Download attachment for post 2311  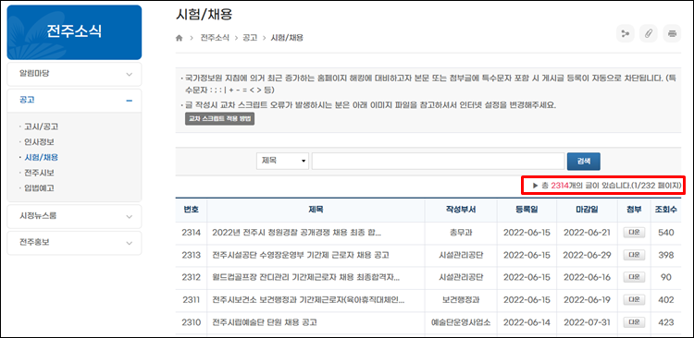pyautogui.click(x=634, y=300)
